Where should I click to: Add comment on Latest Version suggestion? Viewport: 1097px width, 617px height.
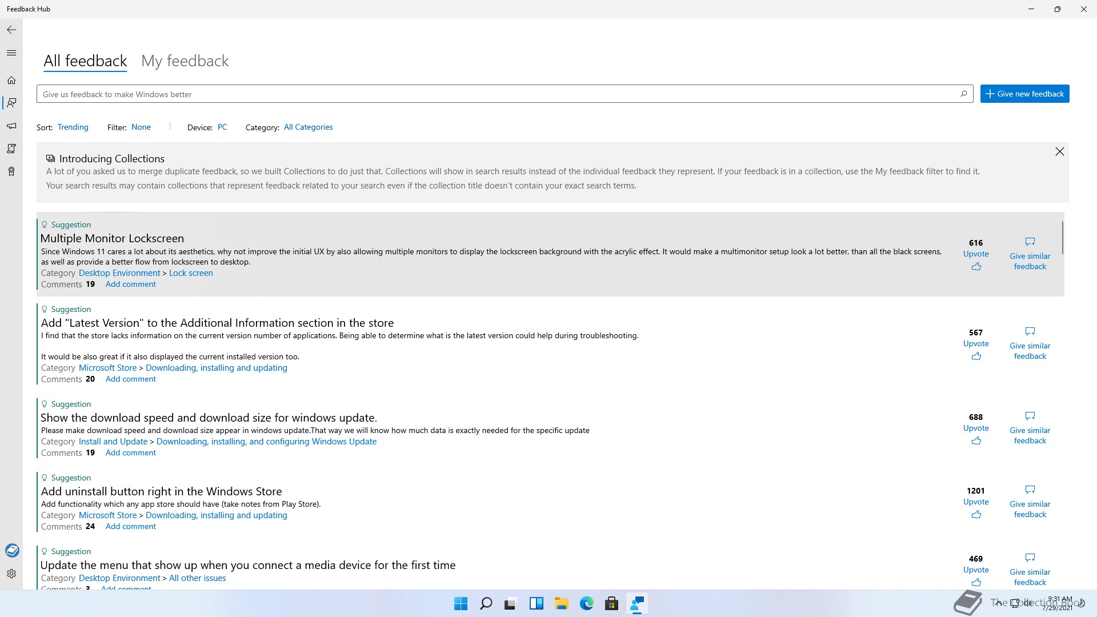(131, 379)
